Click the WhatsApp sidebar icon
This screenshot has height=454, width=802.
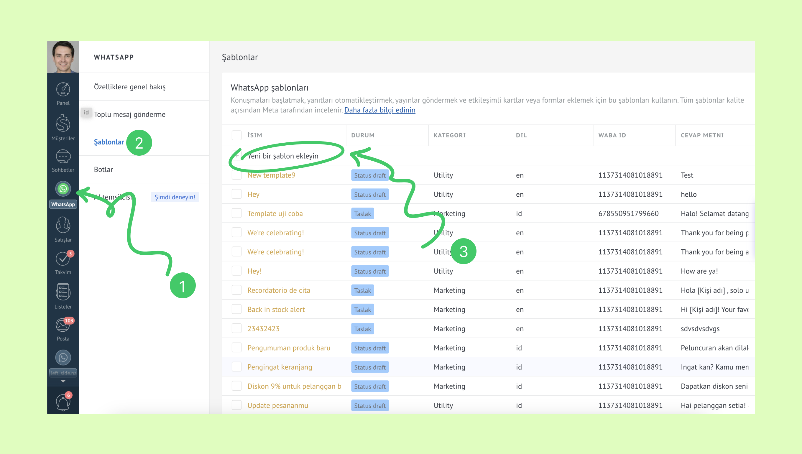point(63,189)
